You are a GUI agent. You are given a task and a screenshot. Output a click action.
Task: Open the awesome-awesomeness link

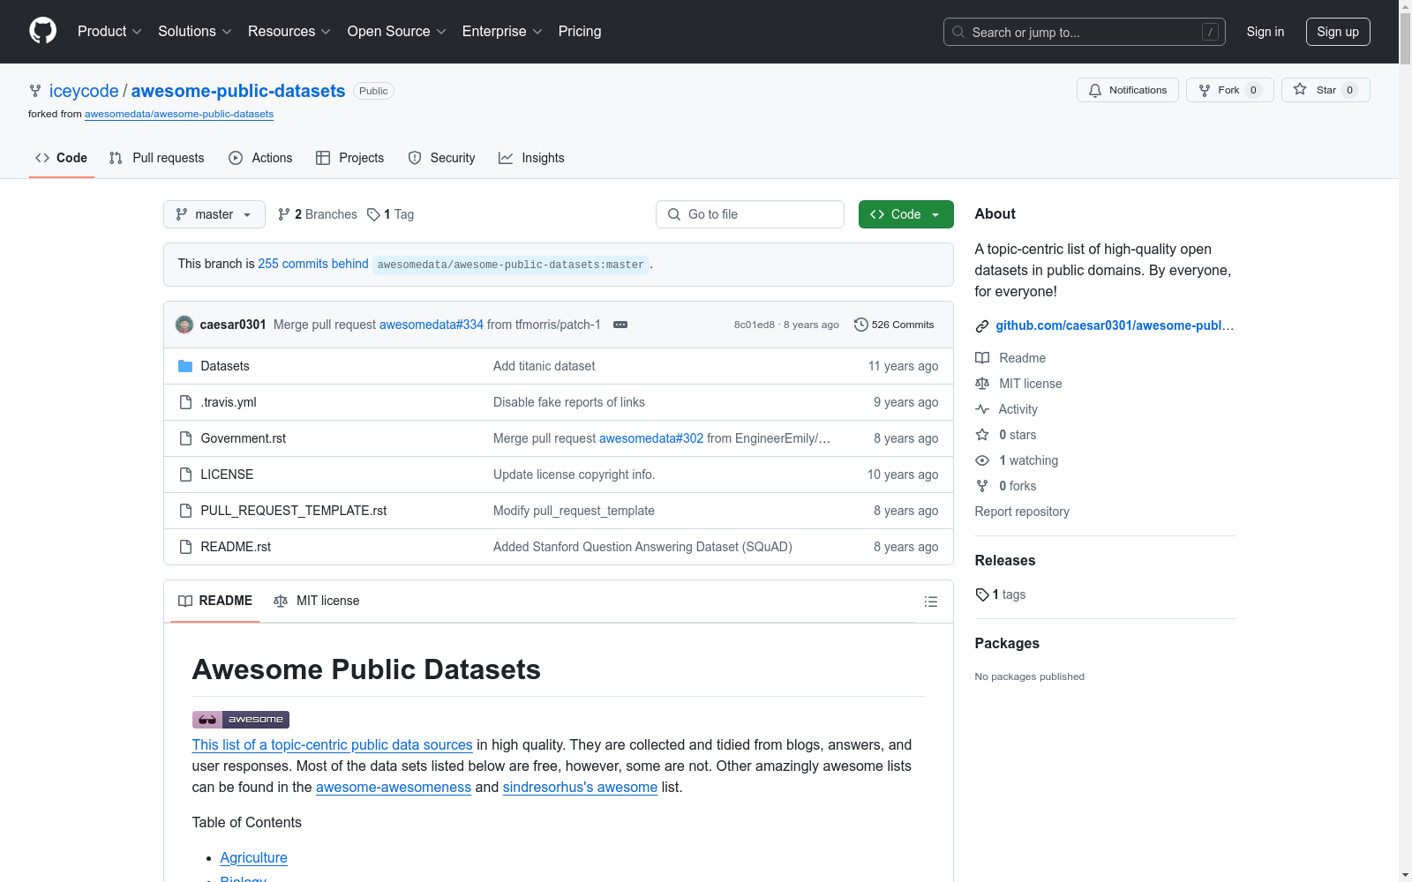coord(394,787)
